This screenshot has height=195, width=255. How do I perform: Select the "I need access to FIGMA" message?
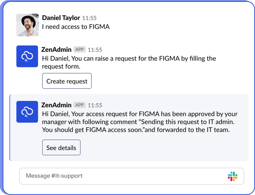click(76, 26)
